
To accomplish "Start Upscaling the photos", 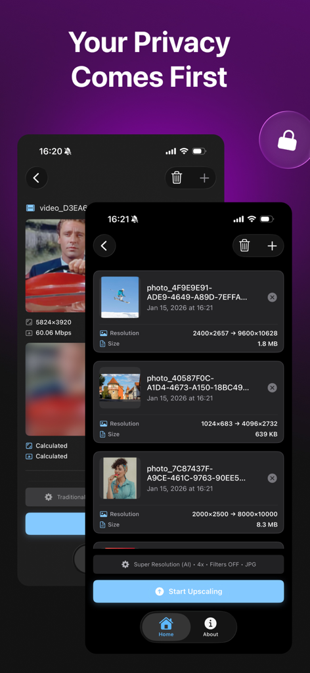I will (x=188, y=592).
